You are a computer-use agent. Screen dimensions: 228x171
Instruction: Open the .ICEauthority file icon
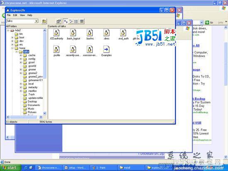(56, 33)
